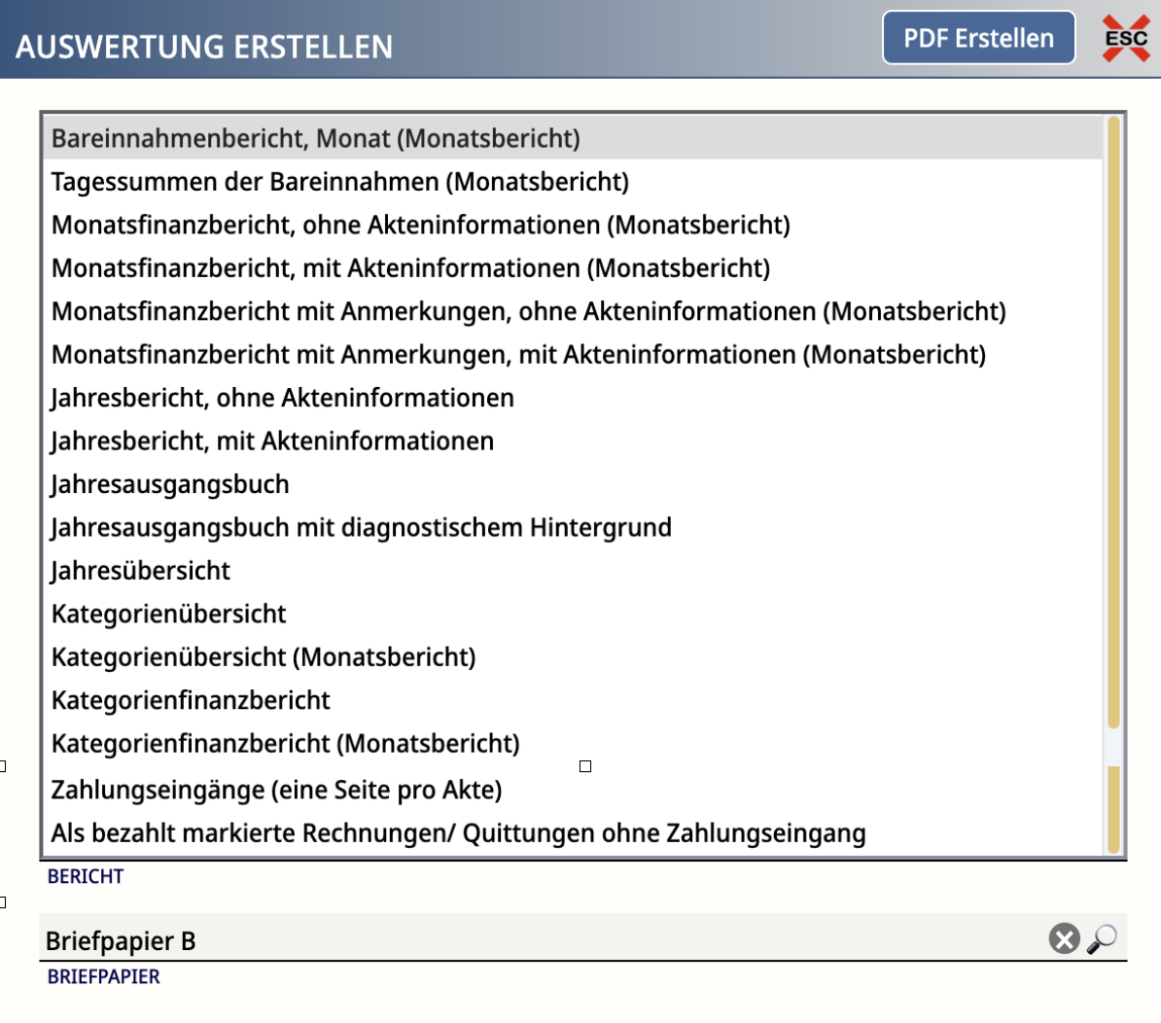Click the red ESC close icon
Image resolution: width=1161 pixels, height=1023 pixels.
[x=1126, y=39]
